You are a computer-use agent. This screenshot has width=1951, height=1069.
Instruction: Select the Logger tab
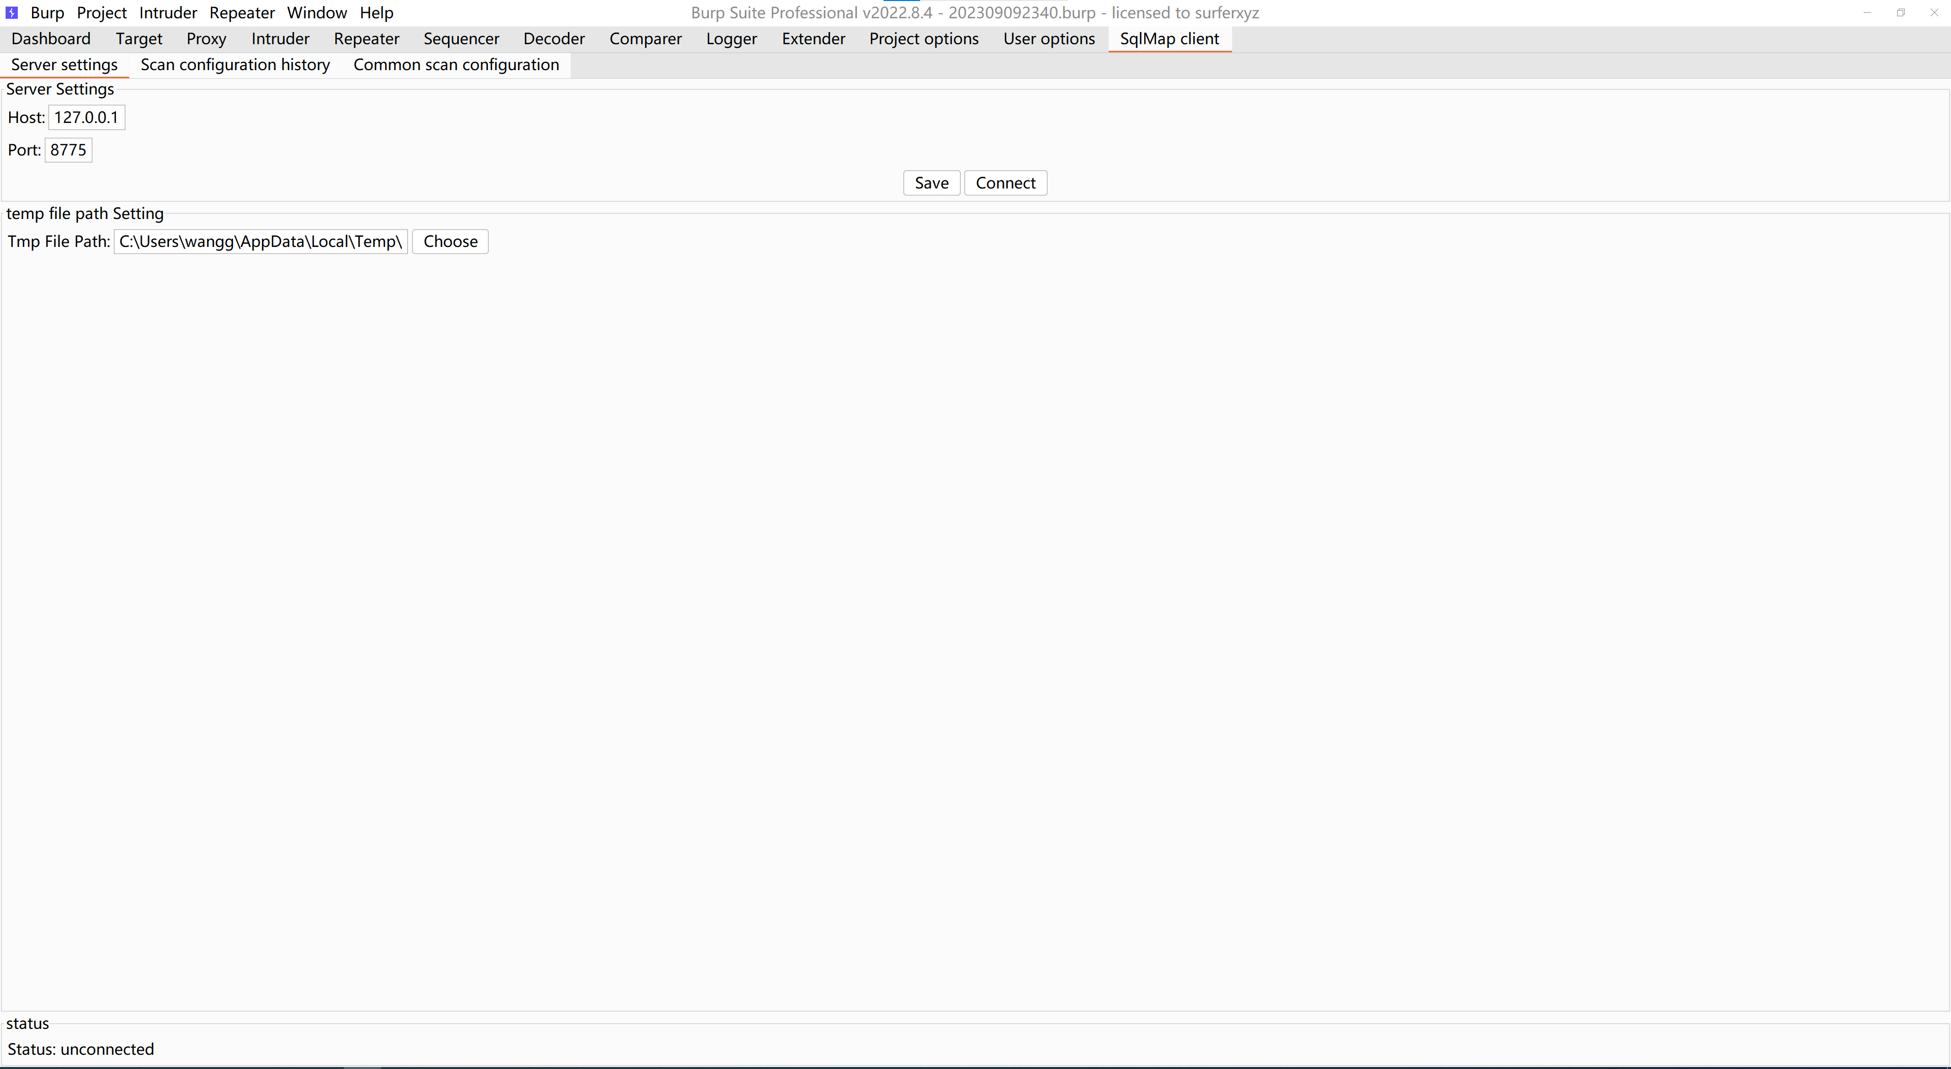[x=731, y=39]
